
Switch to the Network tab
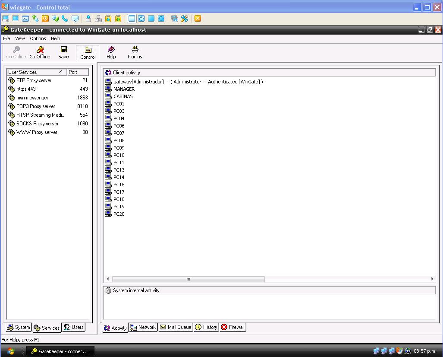tap(143, 327)
